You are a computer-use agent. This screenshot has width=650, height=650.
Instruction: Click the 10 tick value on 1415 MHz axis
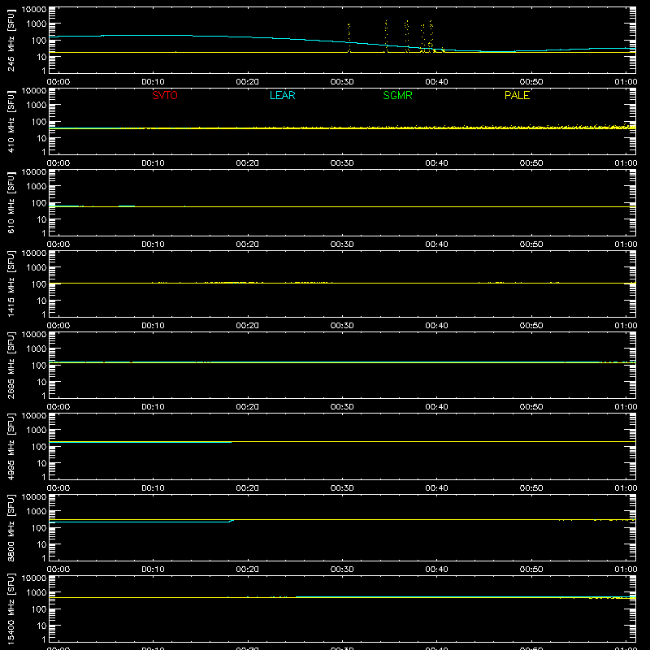pos(41,301)
